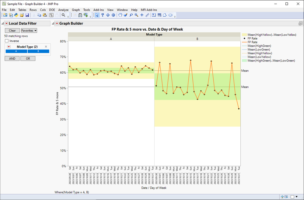The width and height of the screenshot is (304, 200).
Task: Select the magnifier zoom tool
Action: 136,15
